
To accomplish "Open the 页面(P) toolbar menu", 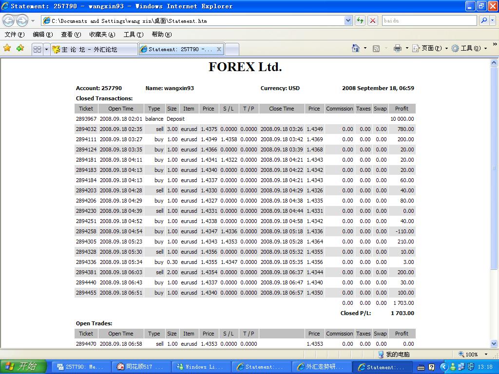I will pyautogui.click(x=430, y=48).
